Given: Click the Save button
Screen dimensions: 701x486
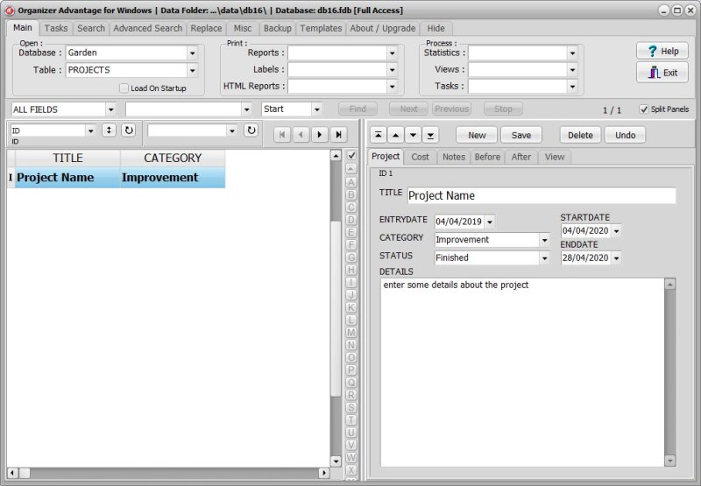Looking at the screenshot, I should tap(521, 135).
